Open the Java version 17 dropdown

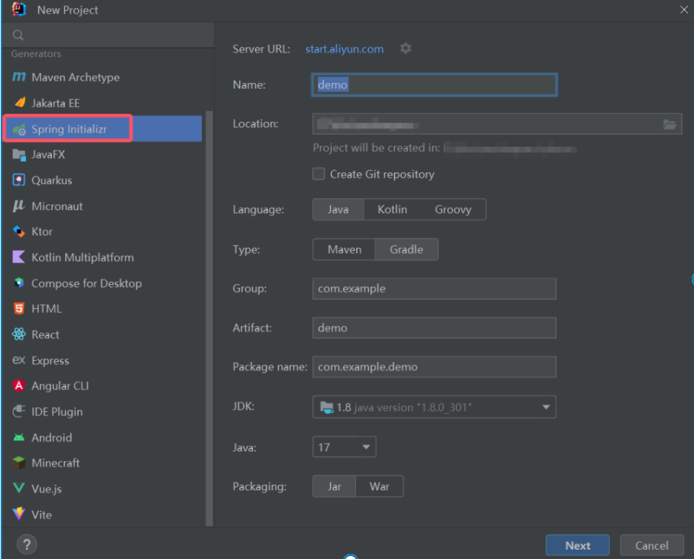point(344,447)
